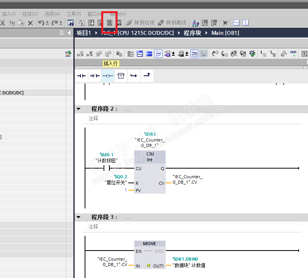Insert an empty box instruction
This screenshot has height=278, width=308.
pos(121,76)
